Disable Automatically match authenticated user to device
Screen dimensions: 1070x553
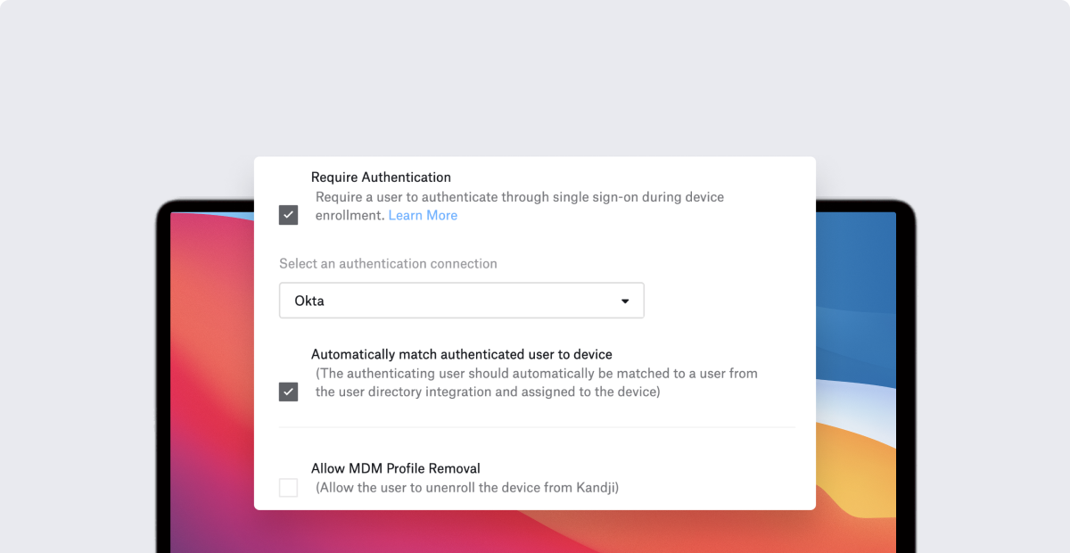288,391
